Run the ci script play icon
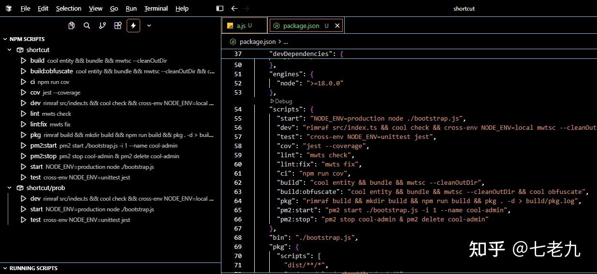This screenshot has height=274, width=597. 23,82
